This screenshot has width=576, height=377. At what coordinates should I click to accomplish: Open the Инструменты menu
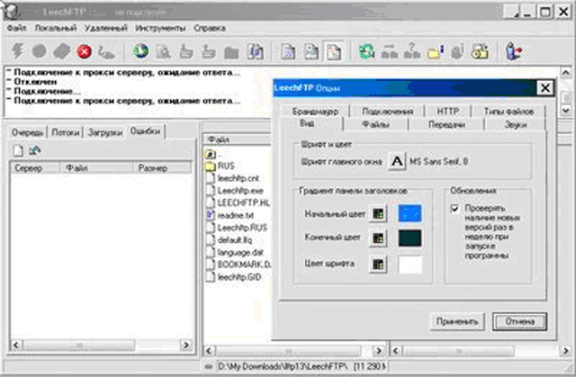[x=160, y=28]
